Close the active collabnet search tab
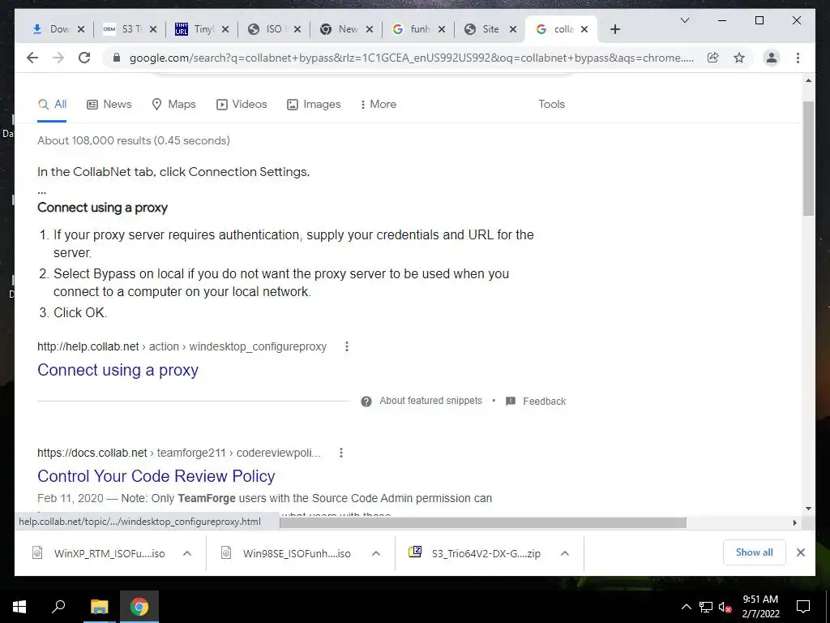 pos(584,29)
